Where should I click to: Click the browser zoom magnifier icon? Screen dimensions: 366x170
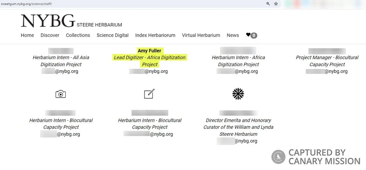(268, 4)
